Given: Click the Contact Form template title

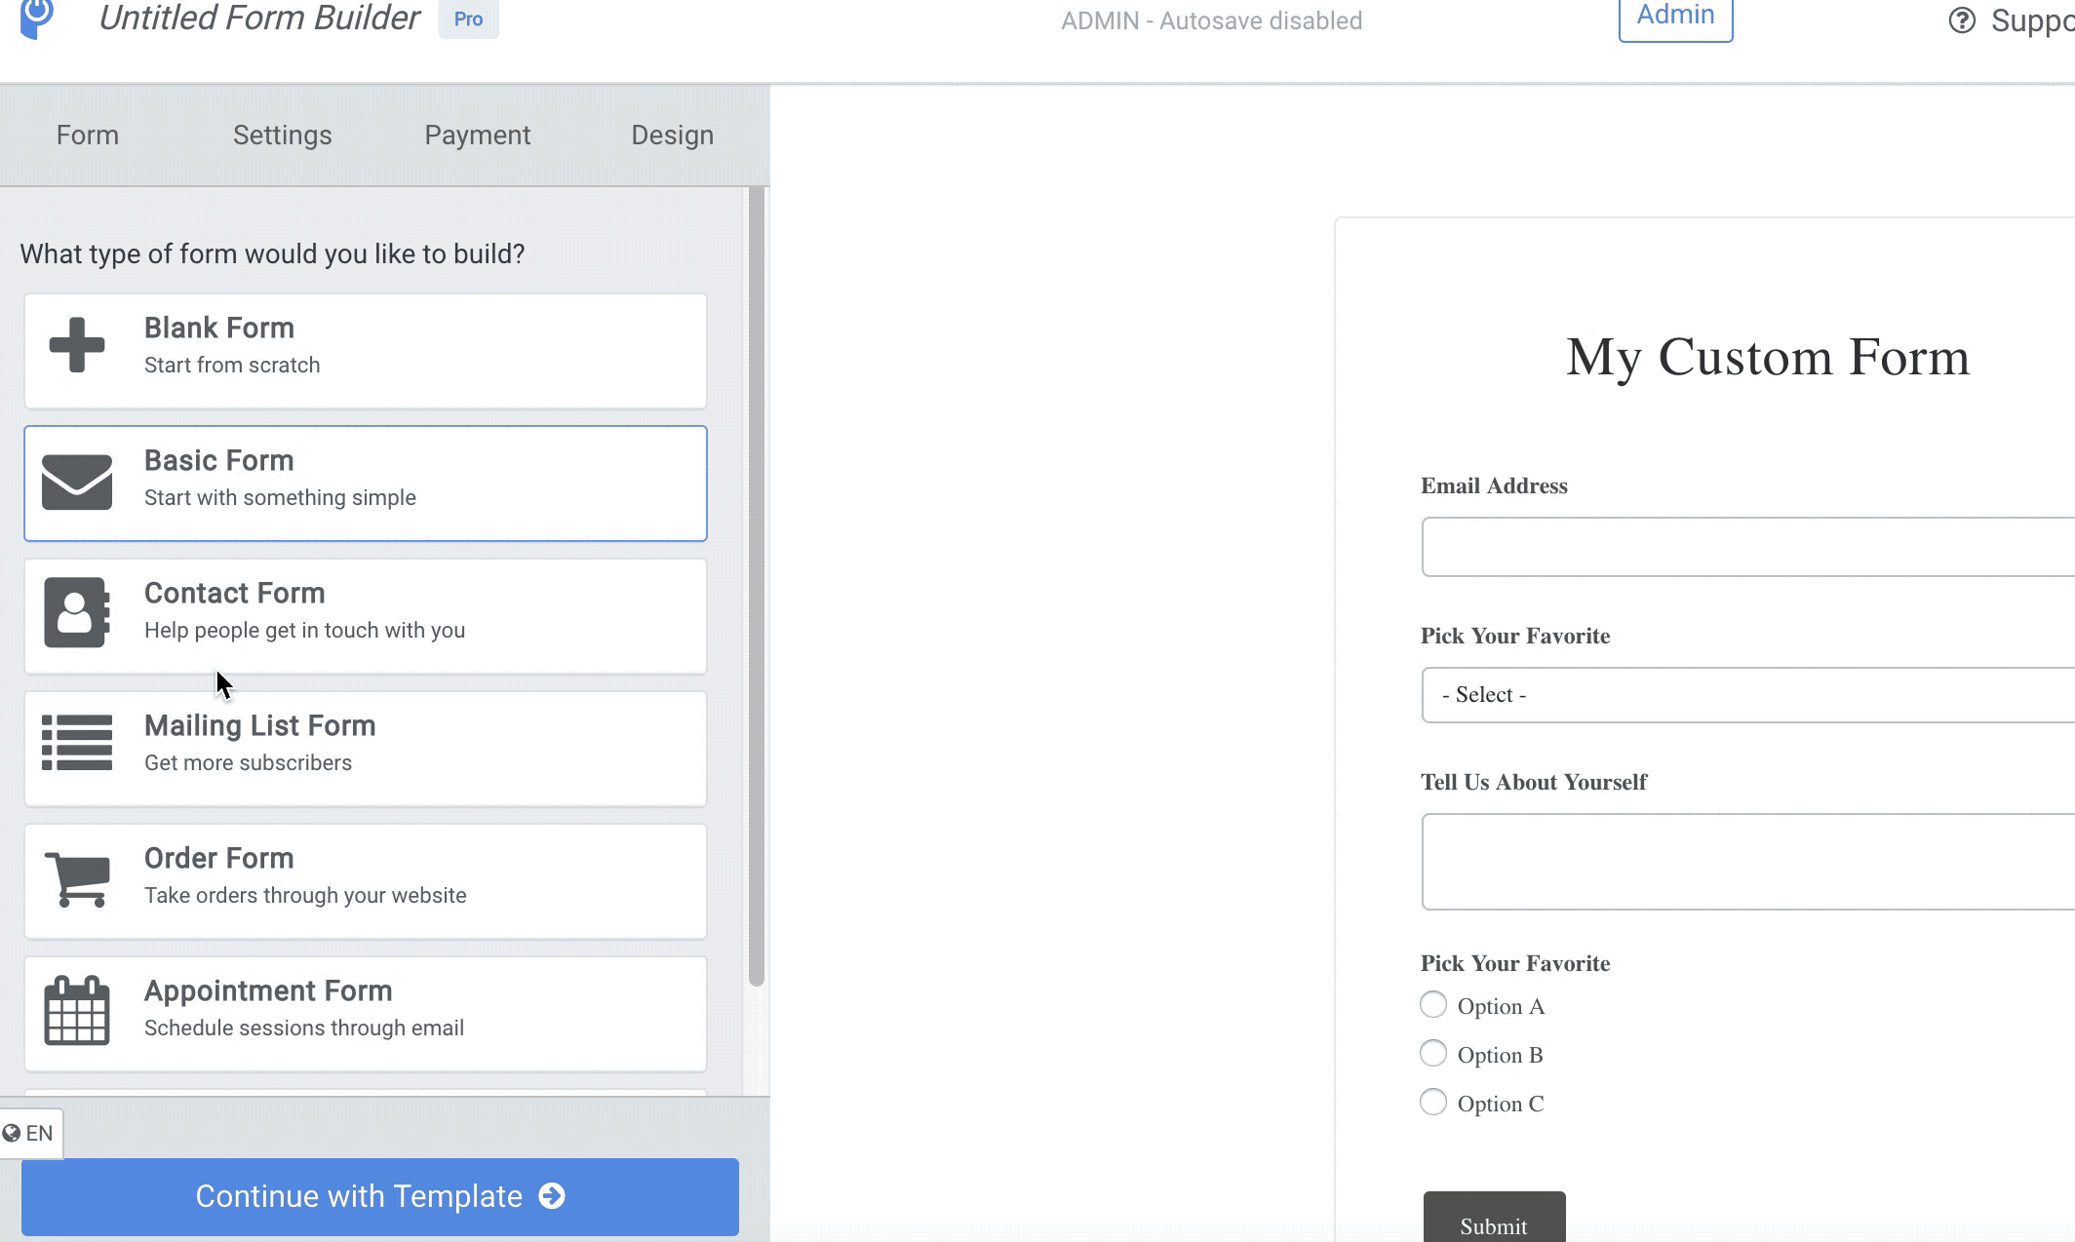Looking at the screenshot, I should (235, 593).
